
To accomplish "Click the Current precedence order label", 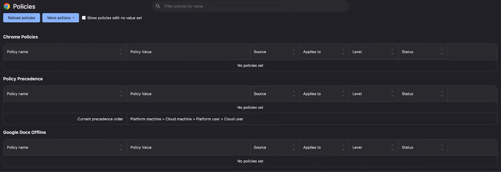I will coord(100,119).
